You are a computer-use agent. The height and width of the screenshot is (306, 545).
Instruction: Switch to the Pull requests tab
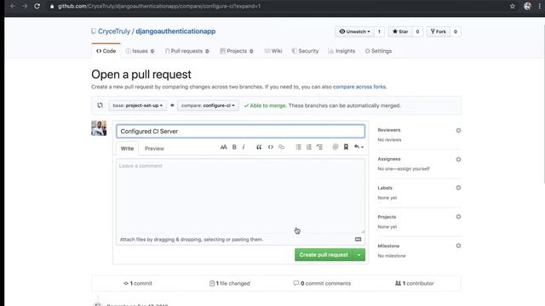click(187, 51)
